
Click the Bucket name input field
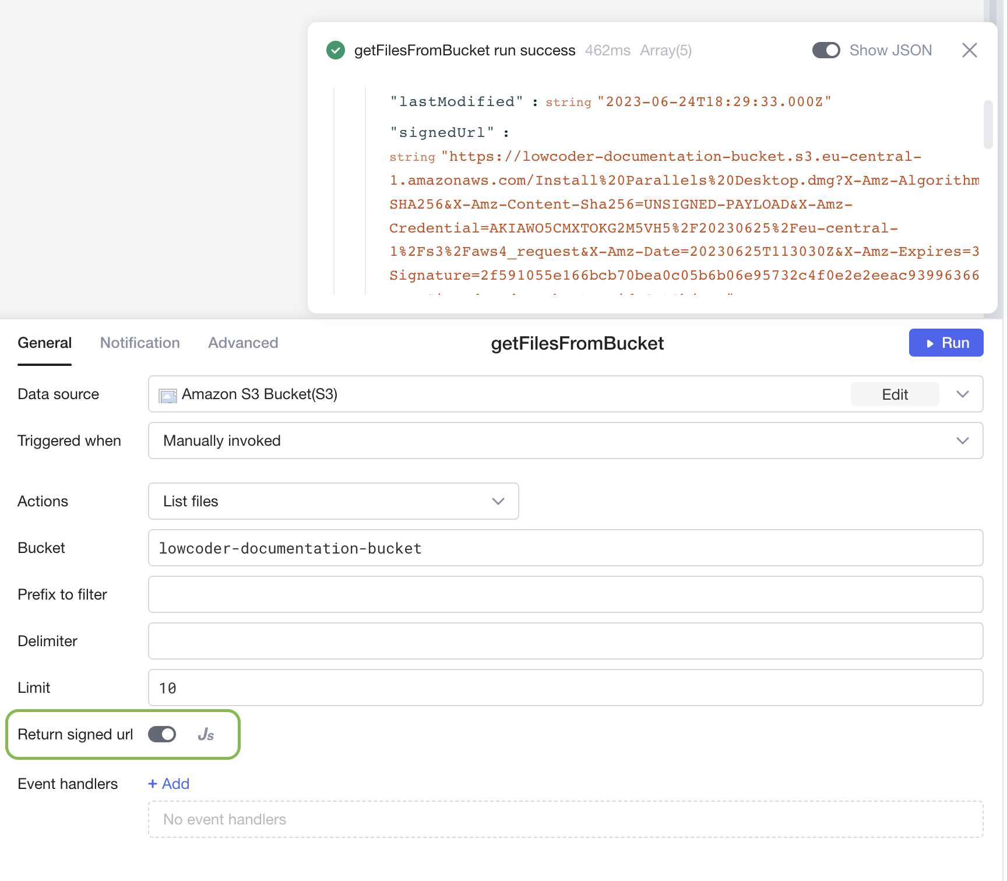[565, 548]
